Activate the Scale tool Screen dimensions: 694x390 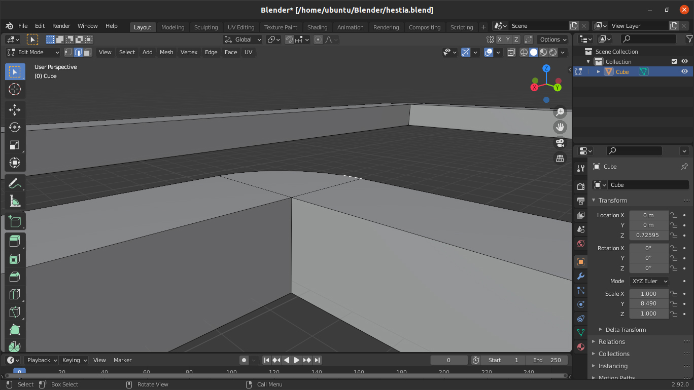click(15, 145)
